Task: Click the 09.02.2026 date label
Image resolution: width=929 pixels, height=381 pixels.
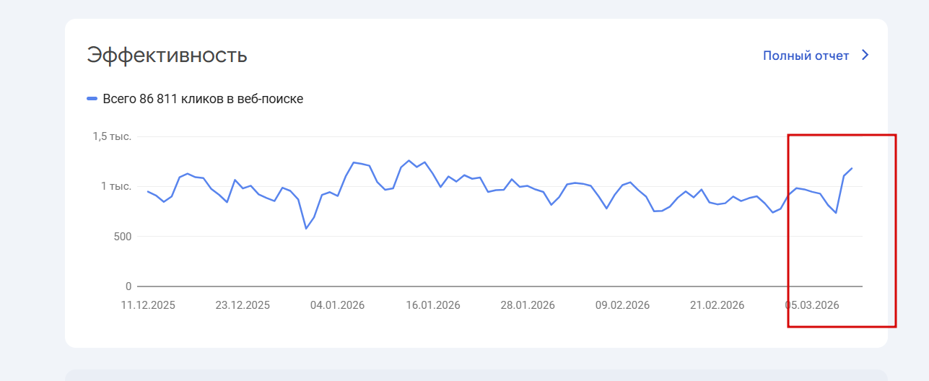Action: [x=622, y=305]
